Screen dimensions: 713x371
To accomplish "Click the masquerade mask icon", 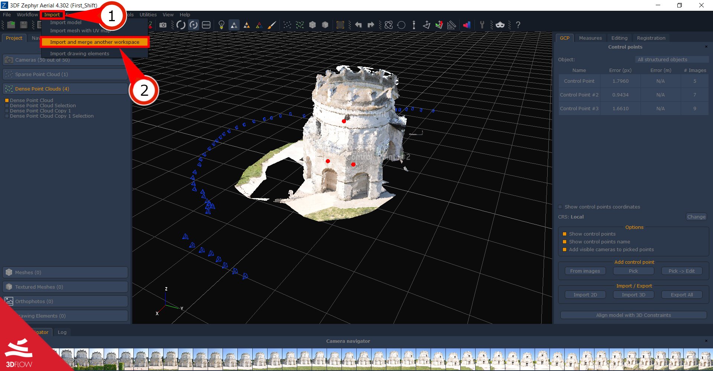I will [500, 25].
